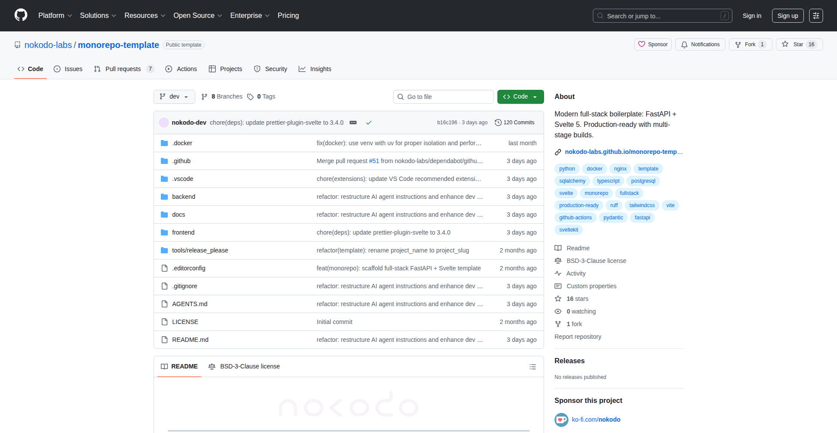This screenshot has height=433, width=837.
Task: Click the Go to file search field
Action: [x=443, y=97]
